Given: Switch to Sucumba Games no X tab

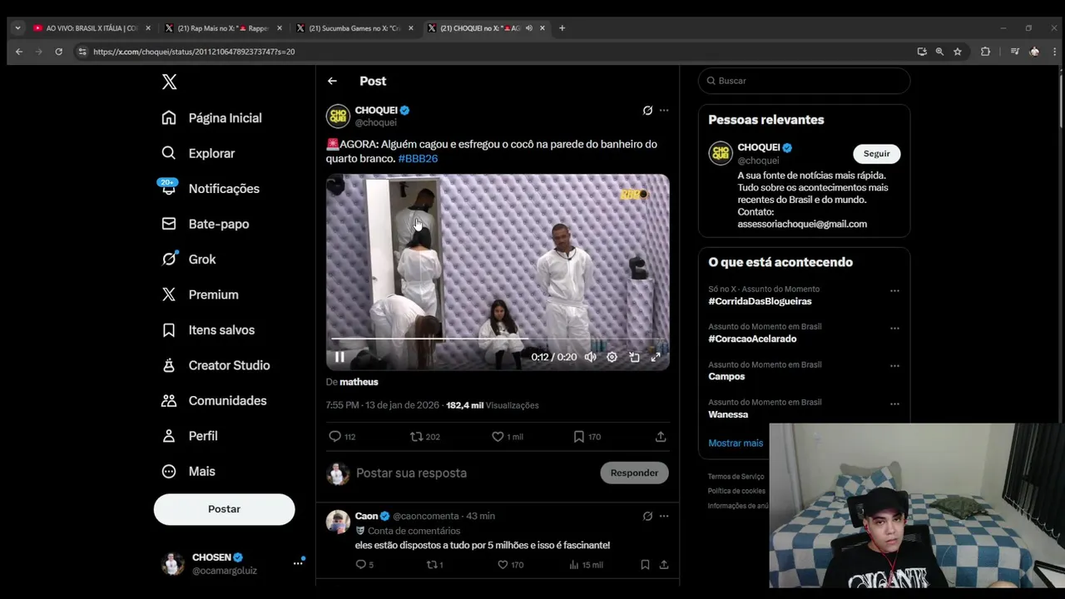Looking at the screenshot, I should pyautogui.click(x=354, y=28).
